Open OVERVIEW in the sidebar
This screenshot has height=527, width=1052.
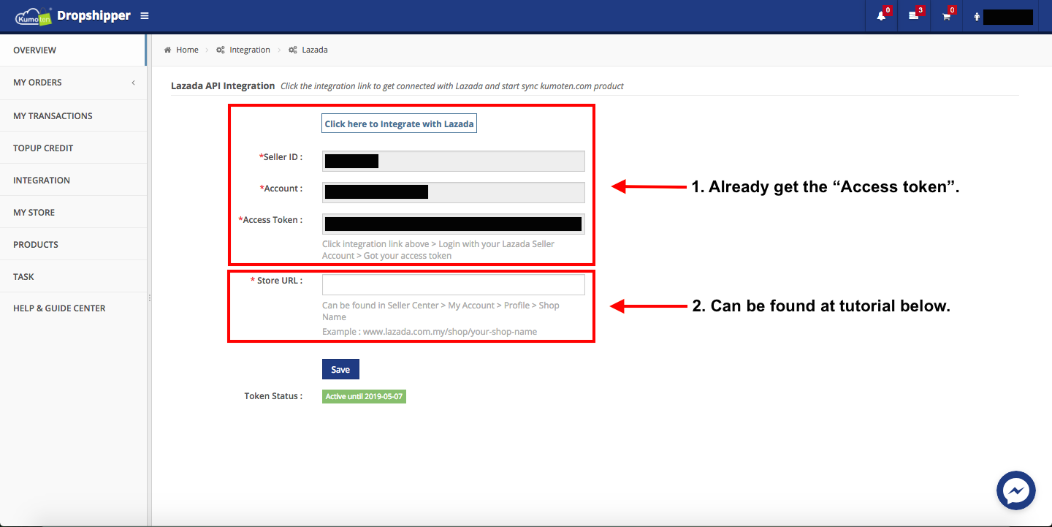(x=73, y=50)
